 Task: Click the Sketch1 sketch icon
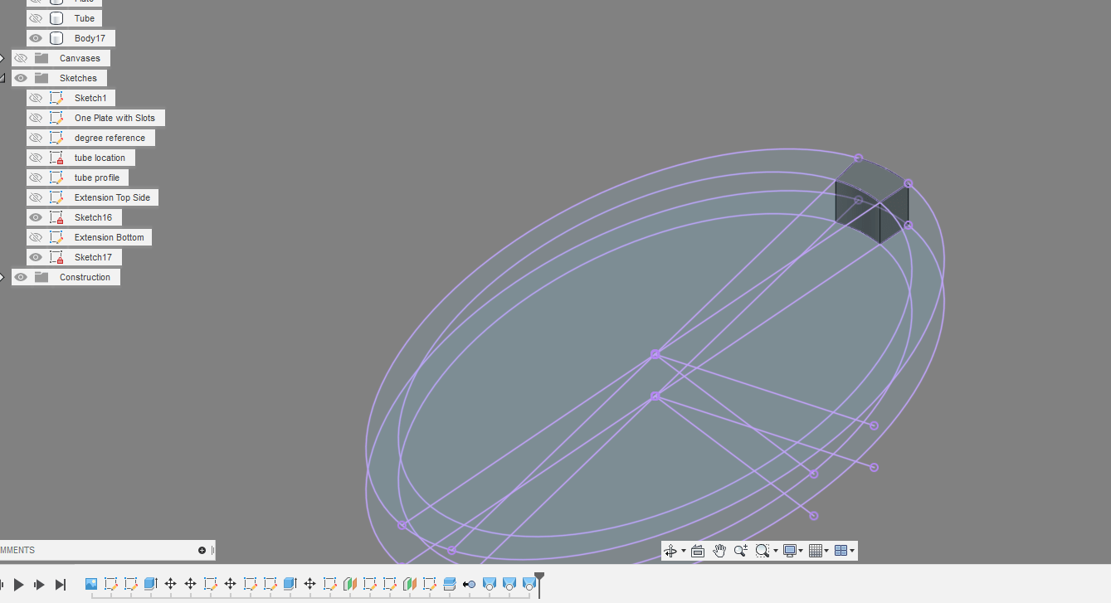(56, 98)
